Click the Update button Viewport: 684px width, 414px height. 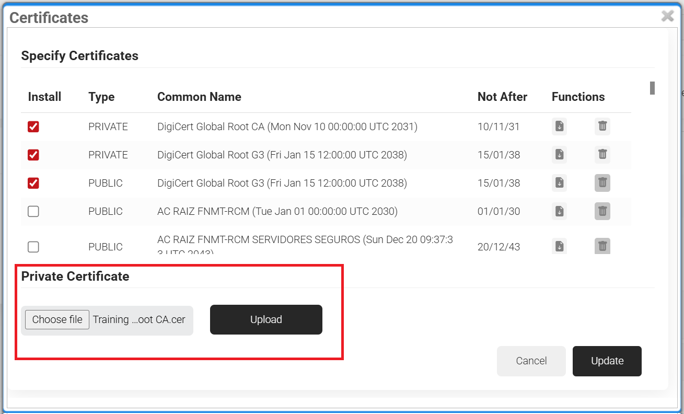tap(607, 361)
